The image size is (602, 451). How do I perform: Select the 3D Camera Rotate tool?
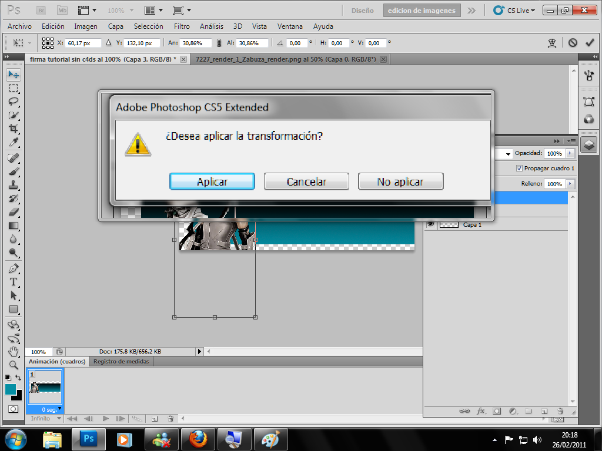coord(14,338)
